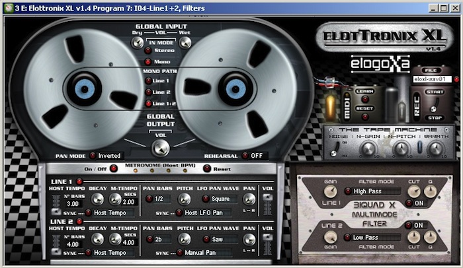Choose Line 1+2 mono path
This screenshot has width=463, height=268.
click(x=148, y=104)
